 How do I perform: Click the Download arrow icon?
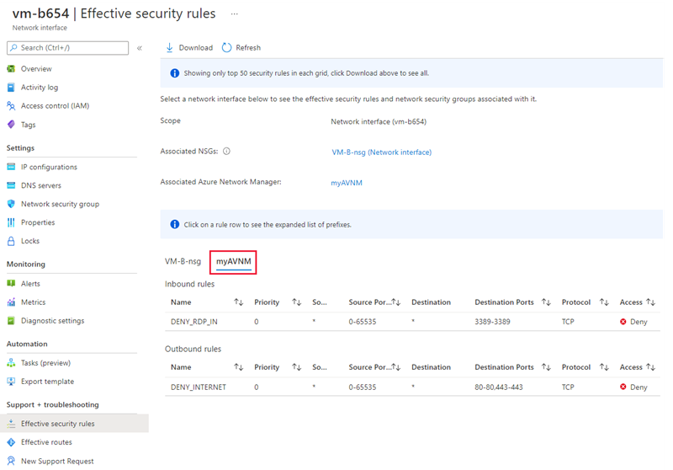pos(170,48)
